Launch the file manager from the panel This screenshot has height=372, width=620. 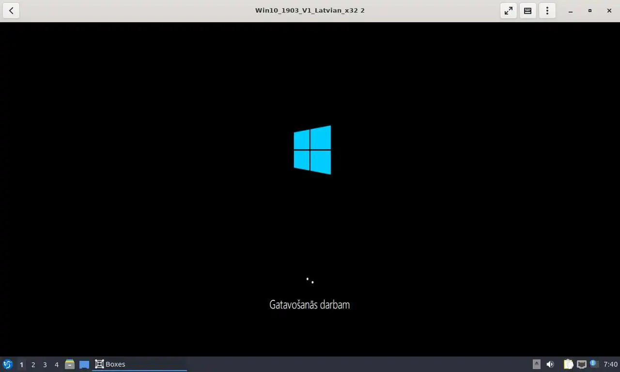(70, 364)
